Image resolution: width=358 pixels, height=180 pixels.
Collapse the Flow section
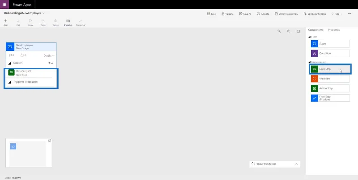point(309,37)
